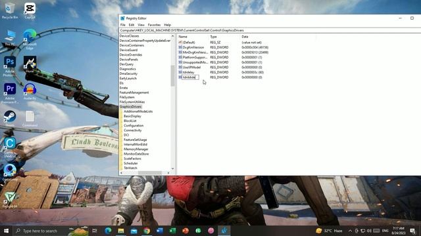Select the Adobe Premiere Pro desktop shortcut
The image size is (421, 236).
point(10,93)
